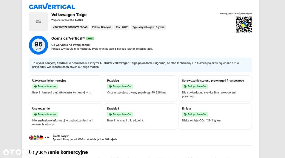Viewport: 285px width, 158px height.
Task: Click the Źródła danych label
Action: (x=61, y=136)
